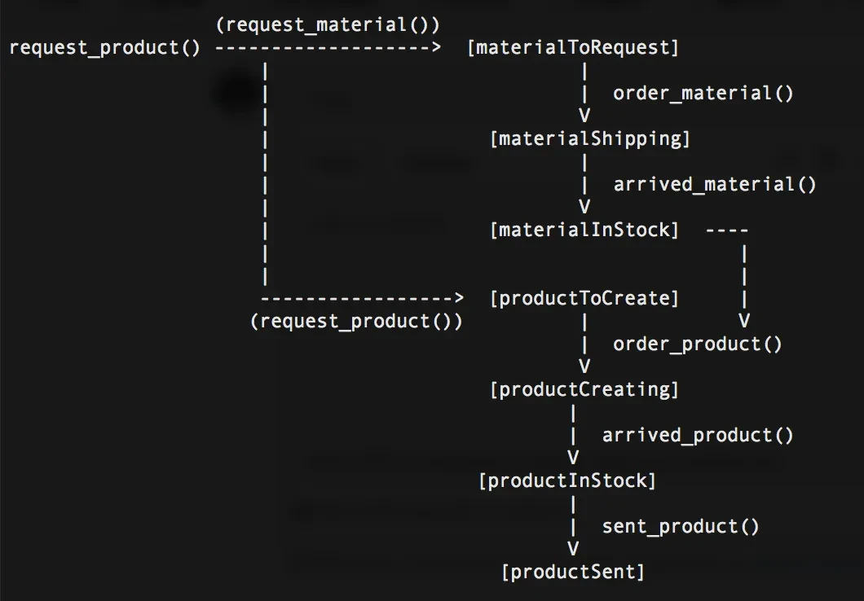Click the dashes right of [materialInStock]
The image size is (864, 601).
click(726, 230)
